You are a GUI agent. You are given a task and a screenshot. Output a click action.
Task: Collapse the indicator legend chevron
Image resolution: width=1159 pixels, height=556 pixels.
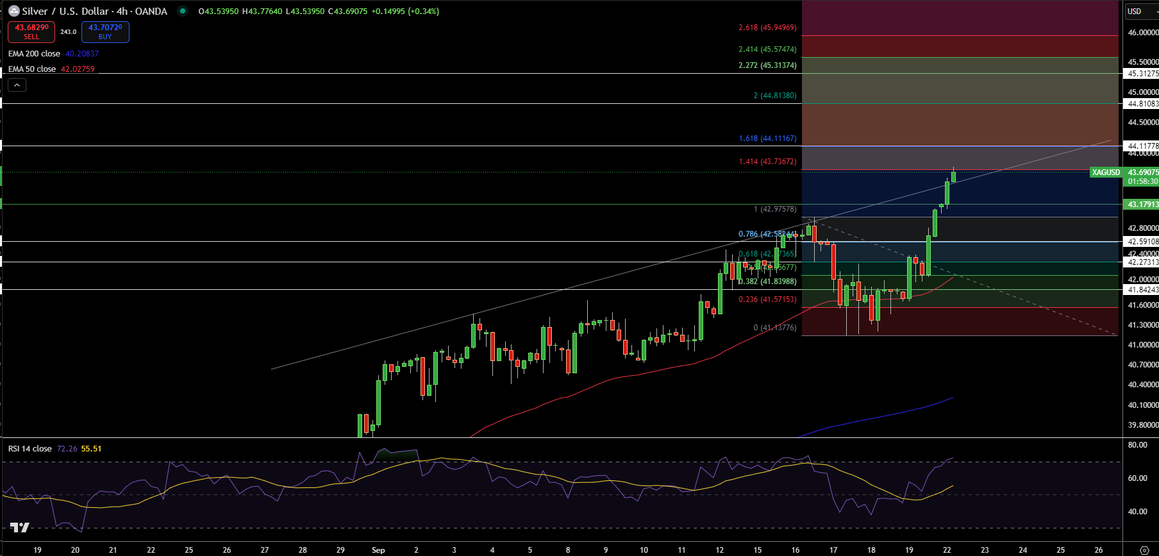(17, 85)
